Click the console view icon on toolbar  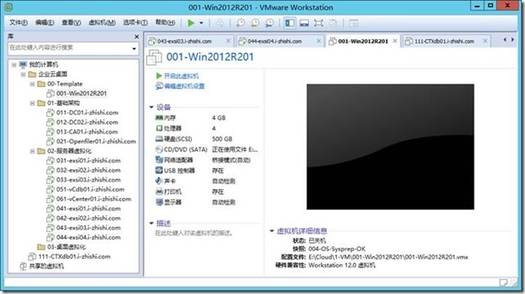coord(354,23)
